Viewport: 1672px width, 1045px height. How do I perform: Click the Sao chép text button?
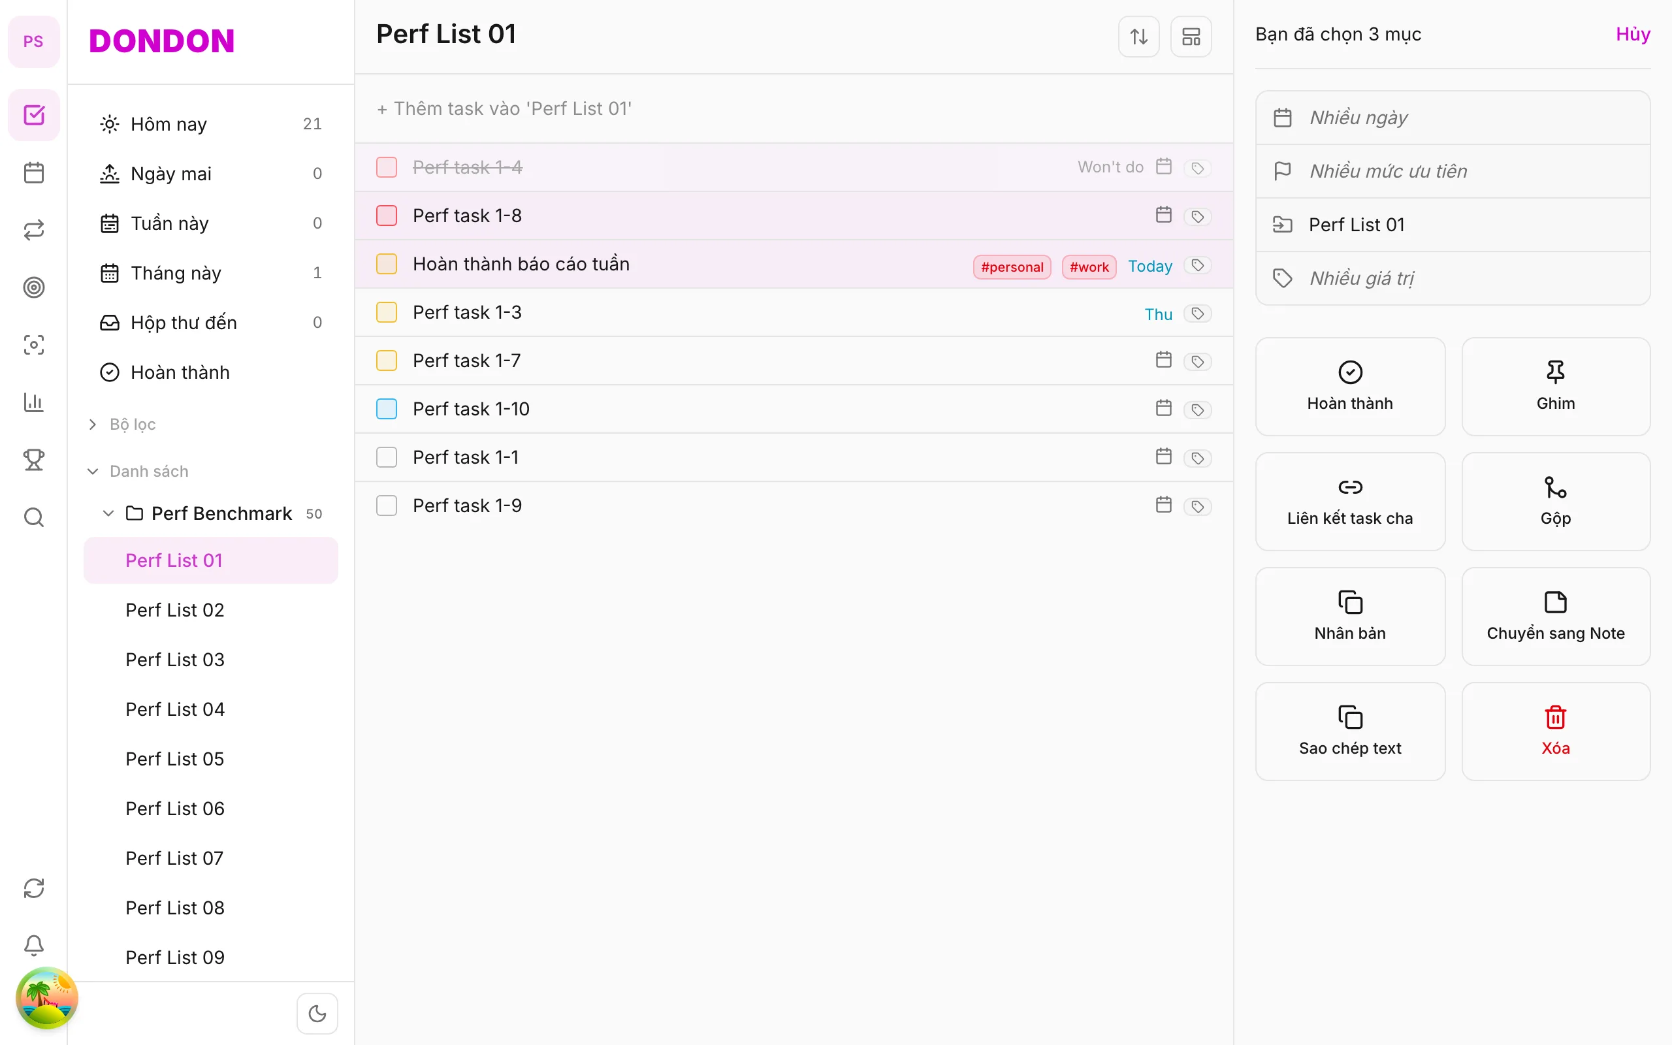1350,731
